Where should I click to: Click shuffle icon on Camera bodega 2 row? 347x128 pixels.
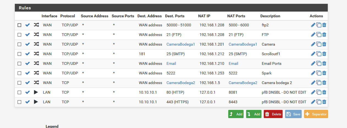pos(36,83)
